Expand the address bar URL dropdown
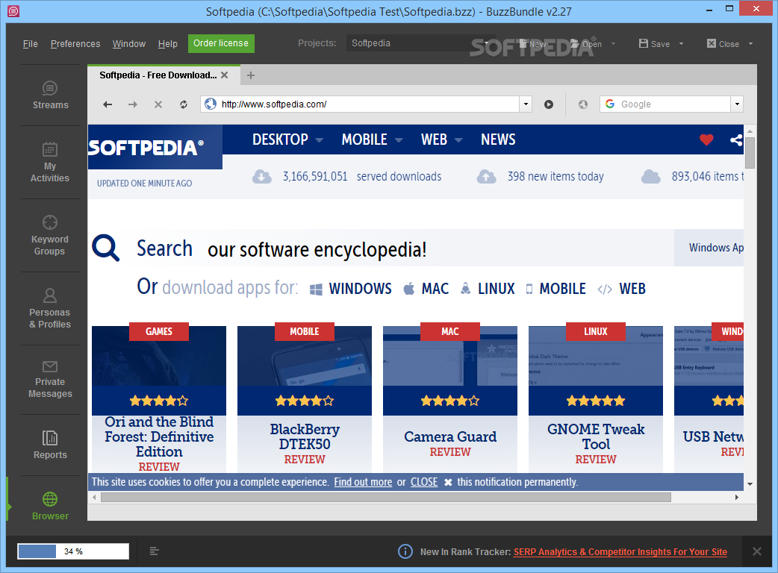The image size is (778, 573). pos(526,104)
